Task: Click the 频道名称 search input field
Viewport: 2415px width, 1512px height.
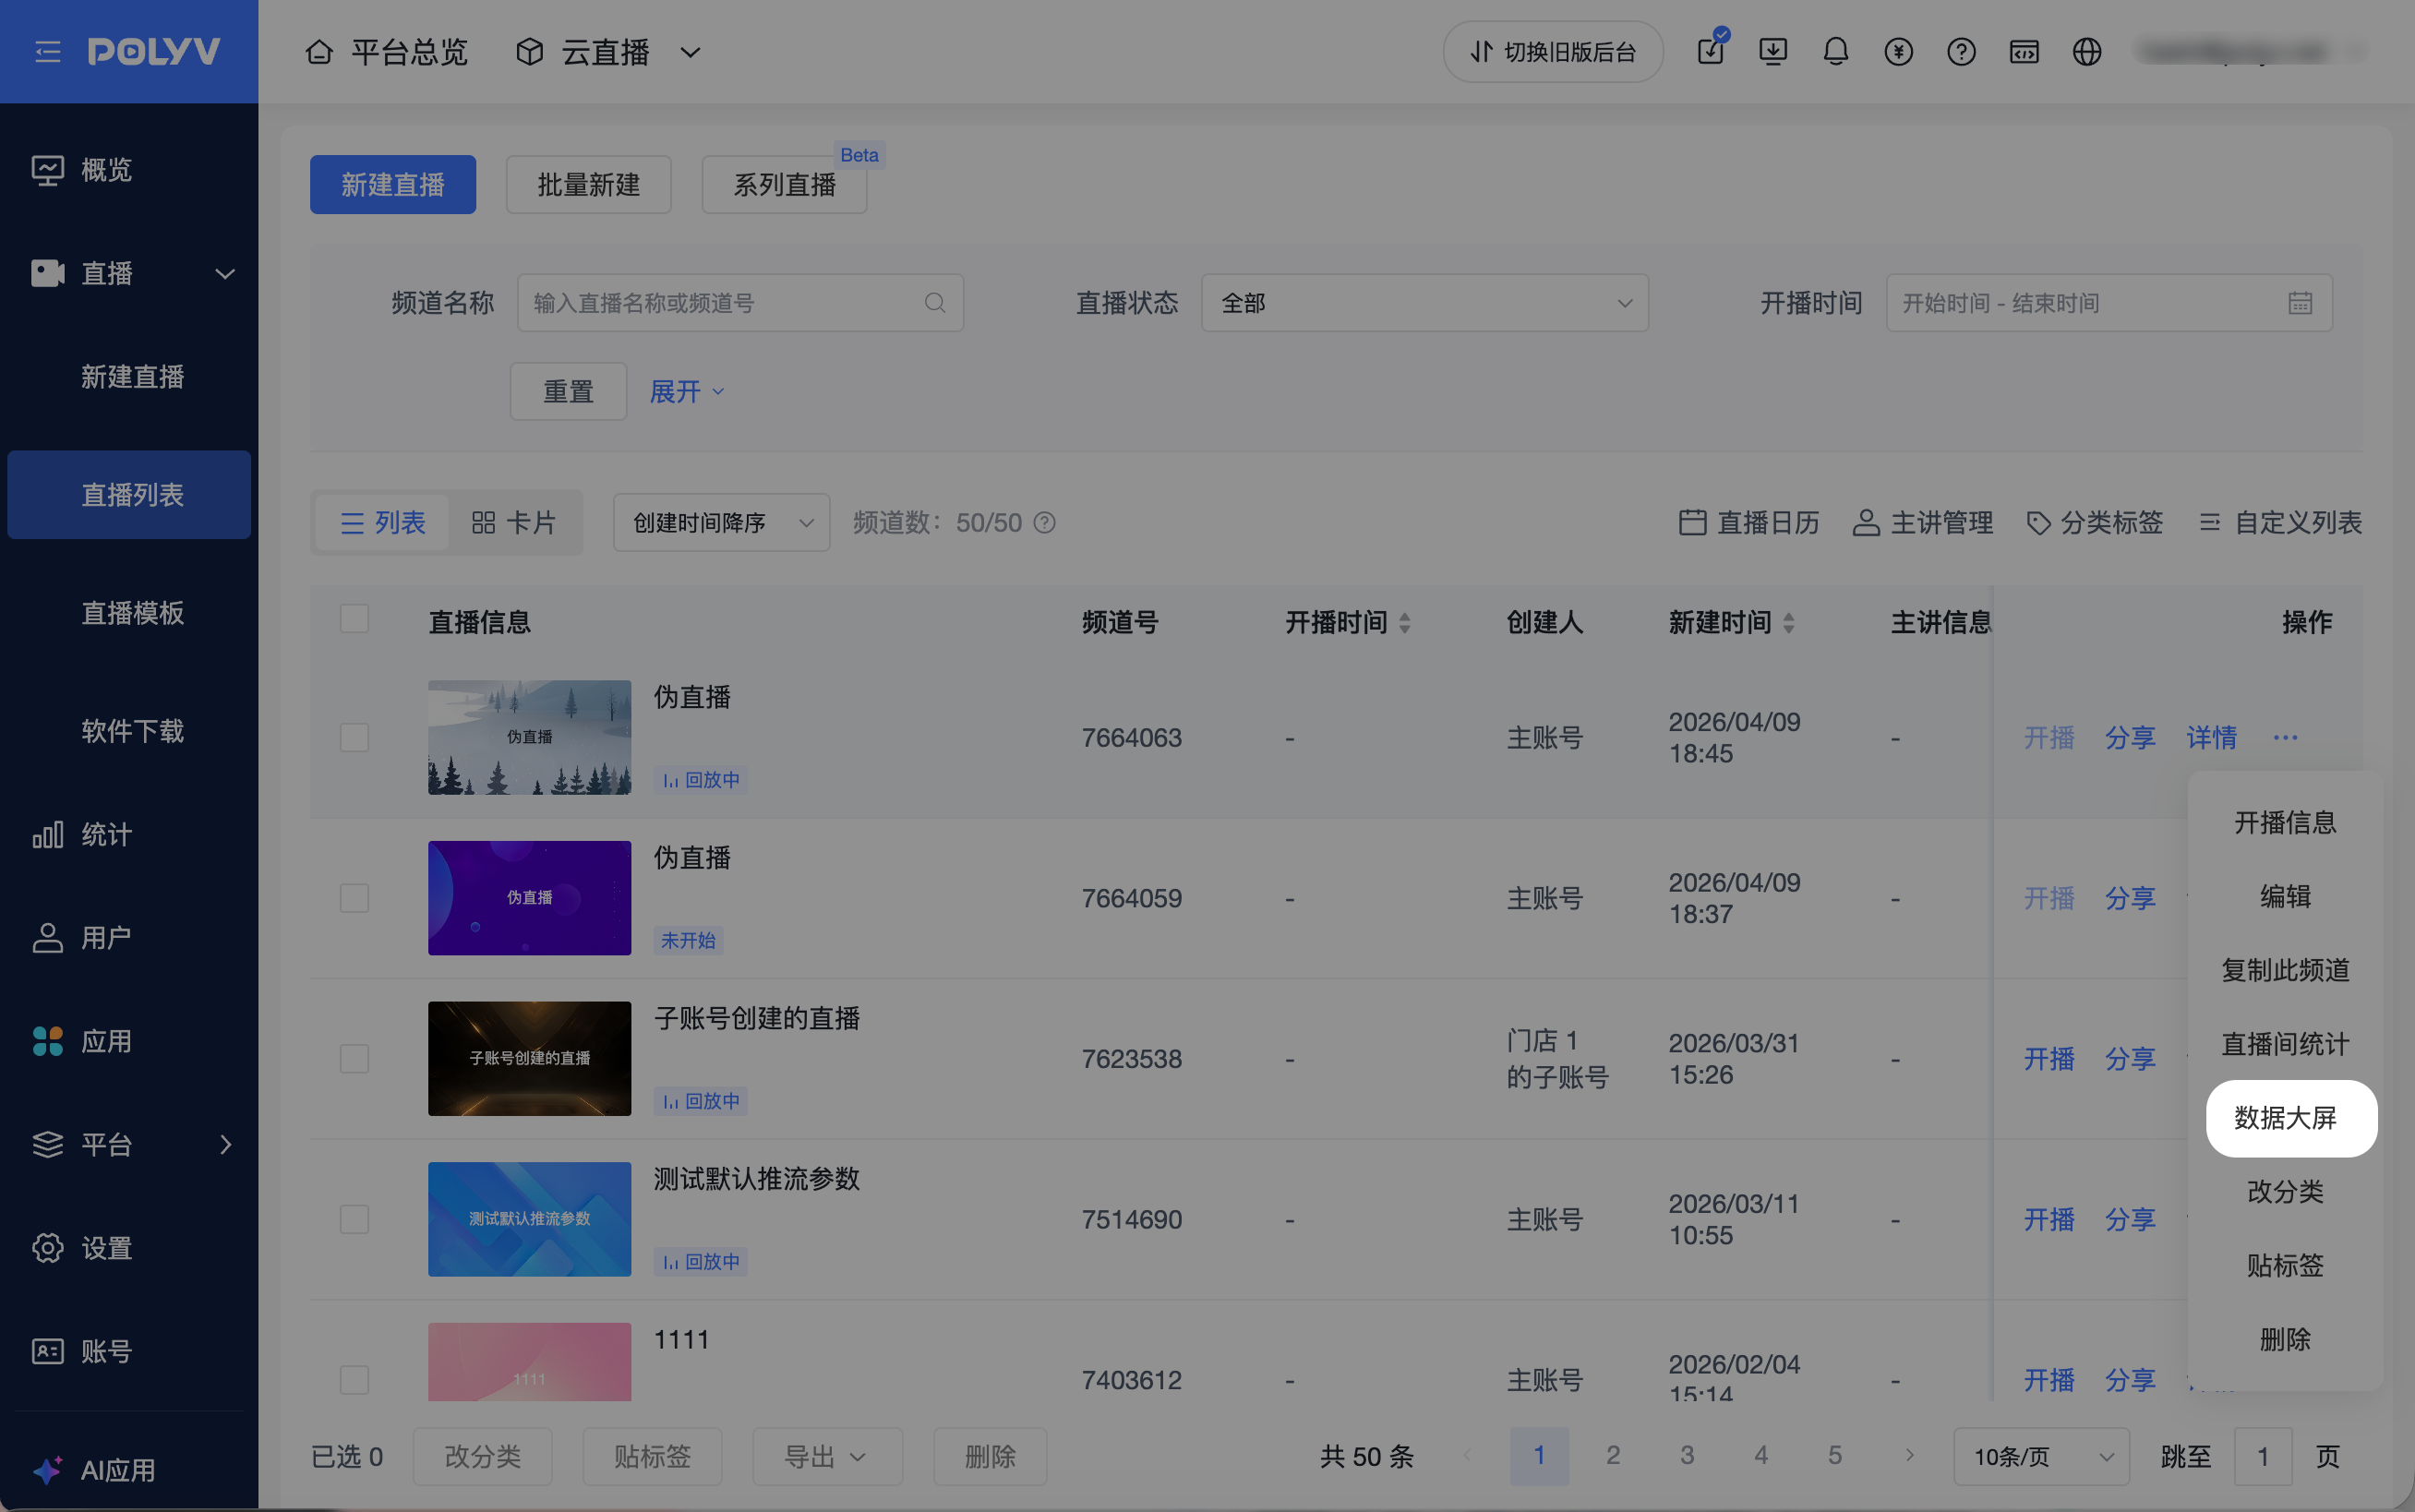Action: pyautogui.click(x=740, y=303)
